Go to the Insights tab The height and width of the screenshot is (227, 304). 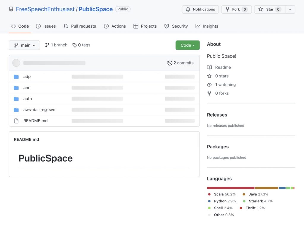click(207, 26)
